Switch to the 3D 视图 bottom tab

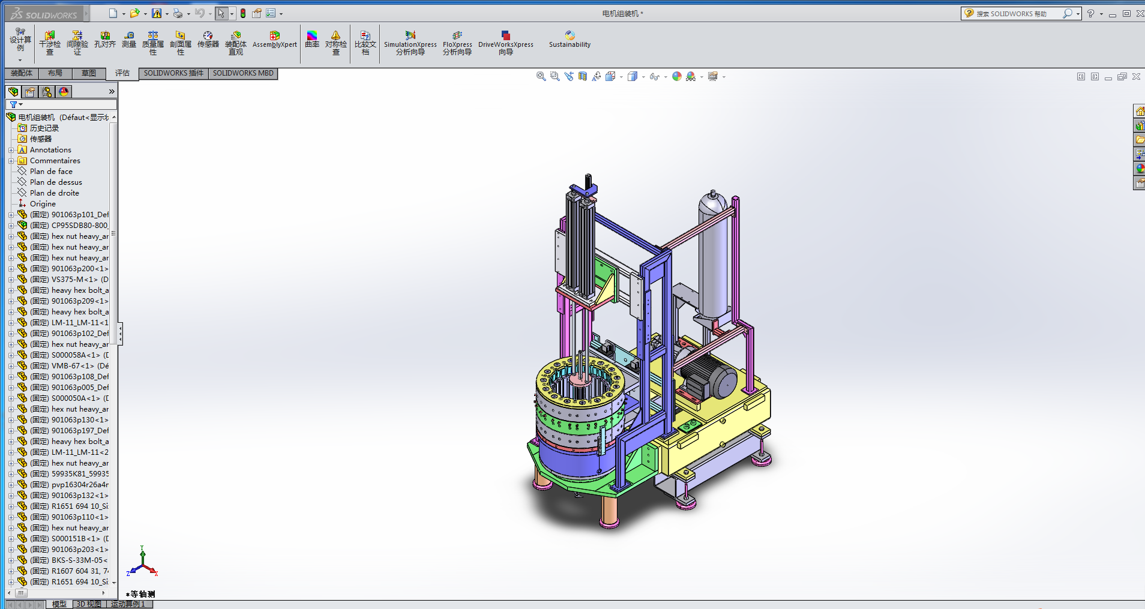point(89,604)
